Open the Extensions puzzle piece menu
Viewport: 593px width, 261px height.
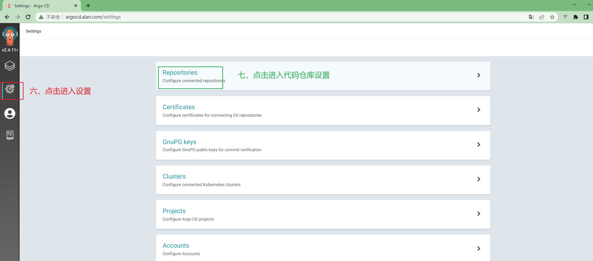tap(576, 17)
